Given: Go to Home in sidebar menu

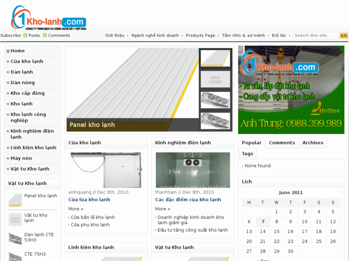Looking at the screenshot, I should [x=18, y=51].
